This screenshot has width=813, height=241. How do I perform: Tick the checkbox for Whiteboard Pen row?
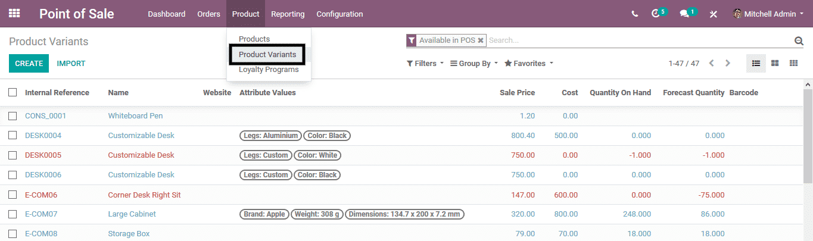point(13,115)
